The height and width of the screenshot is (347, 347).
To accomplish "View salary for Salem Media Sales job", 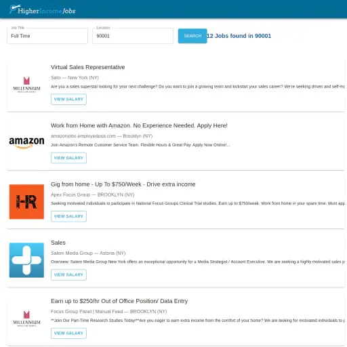I will 68,275.
